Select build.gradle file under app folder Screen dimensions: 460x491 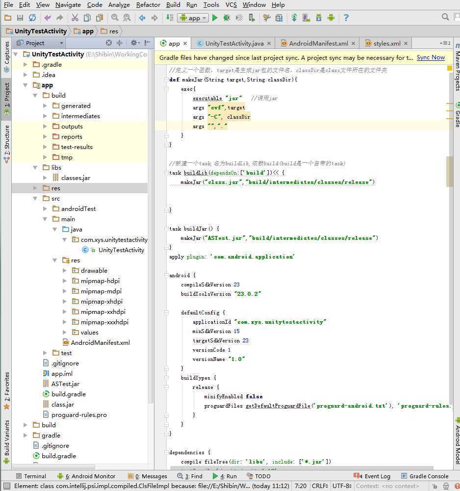tap(68, 394)
